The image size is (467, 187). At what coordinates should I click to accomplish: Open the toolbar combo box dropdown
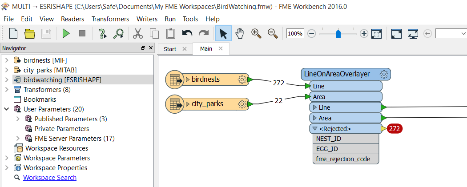click(463, 33)
